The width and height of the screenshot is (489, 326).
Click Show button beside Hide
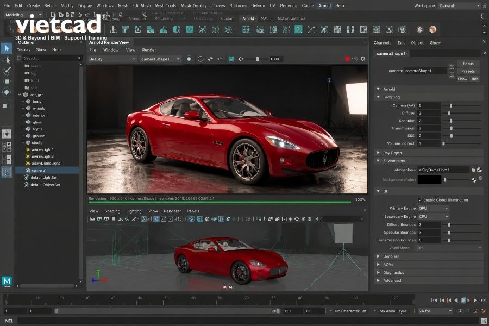(x=462, y=79)
